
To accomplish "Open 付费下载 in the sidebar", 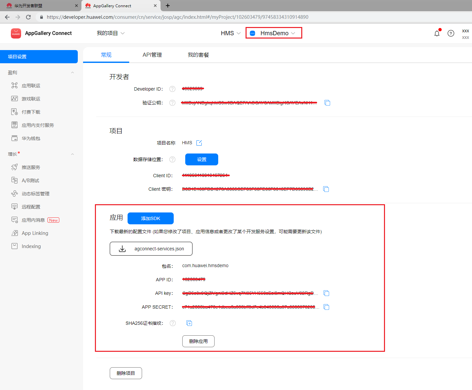I will (31, 112).
